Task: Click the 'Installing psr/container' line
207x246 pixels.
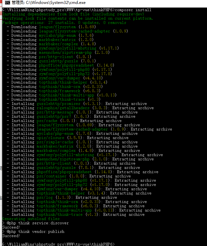Action: click(x=69, y=176)
